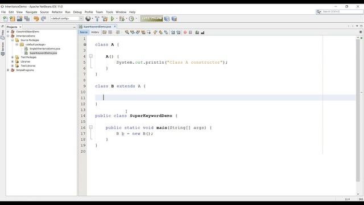Click the Debug Project icon
This screenshot has height=205, width=364.
pos(122,19)
